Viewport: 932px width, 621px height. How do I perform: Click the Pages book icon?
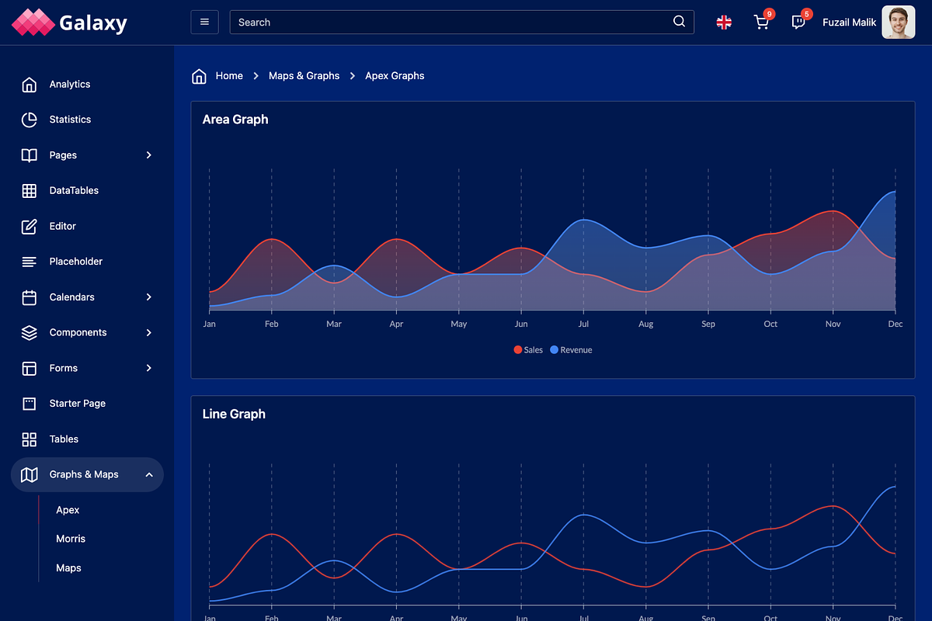coord(30,155)
